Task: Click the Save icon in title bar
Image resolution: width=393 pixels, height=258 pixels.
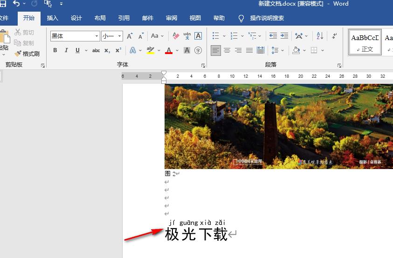Action: pos(3,4)
